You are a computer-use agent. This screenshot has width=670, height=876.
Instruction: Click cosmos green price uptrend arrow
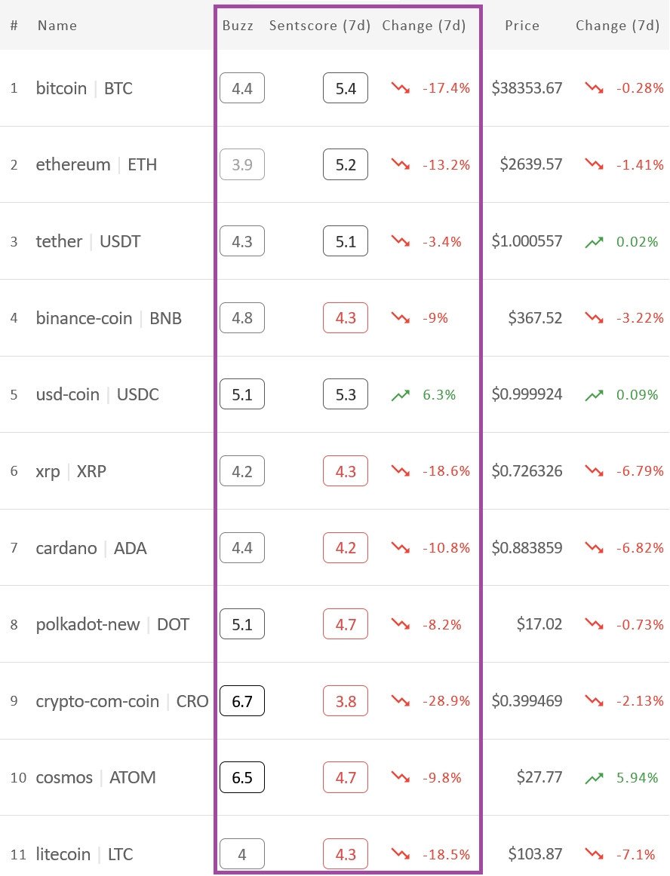pos(594,778)
